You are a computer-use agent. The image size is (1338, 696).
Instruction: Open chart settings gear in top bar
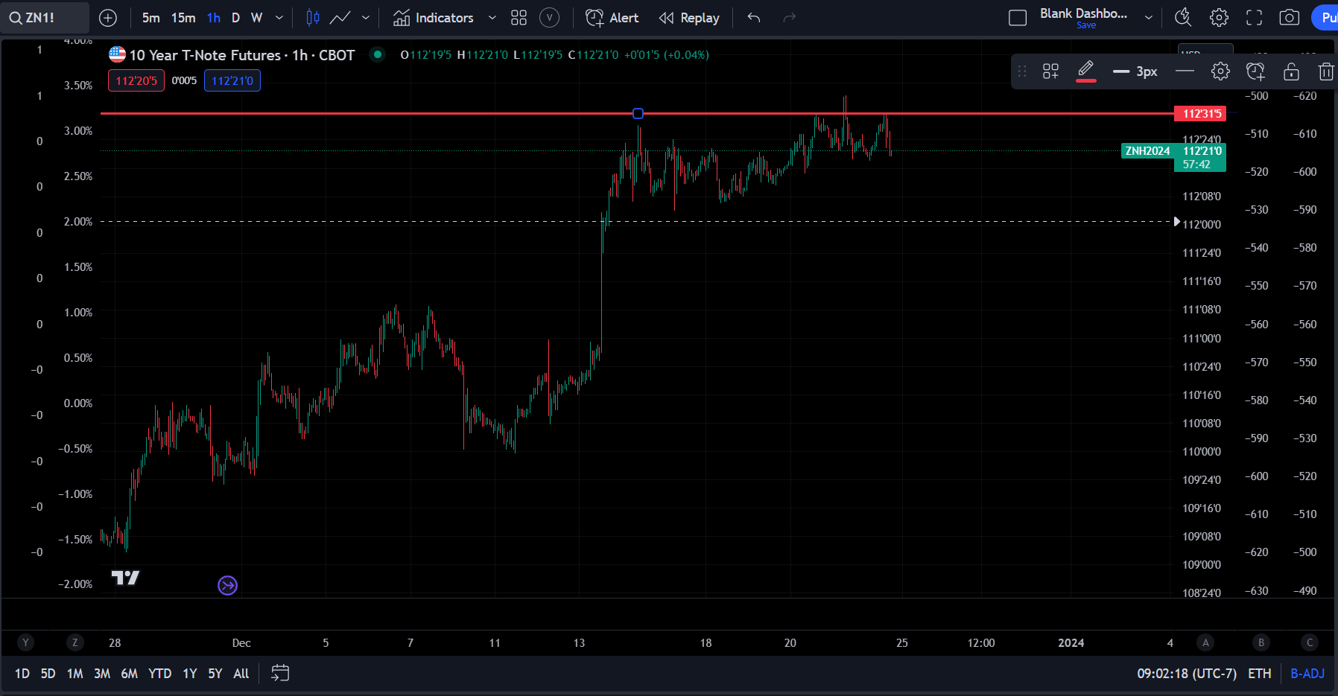click(1219, 18)
